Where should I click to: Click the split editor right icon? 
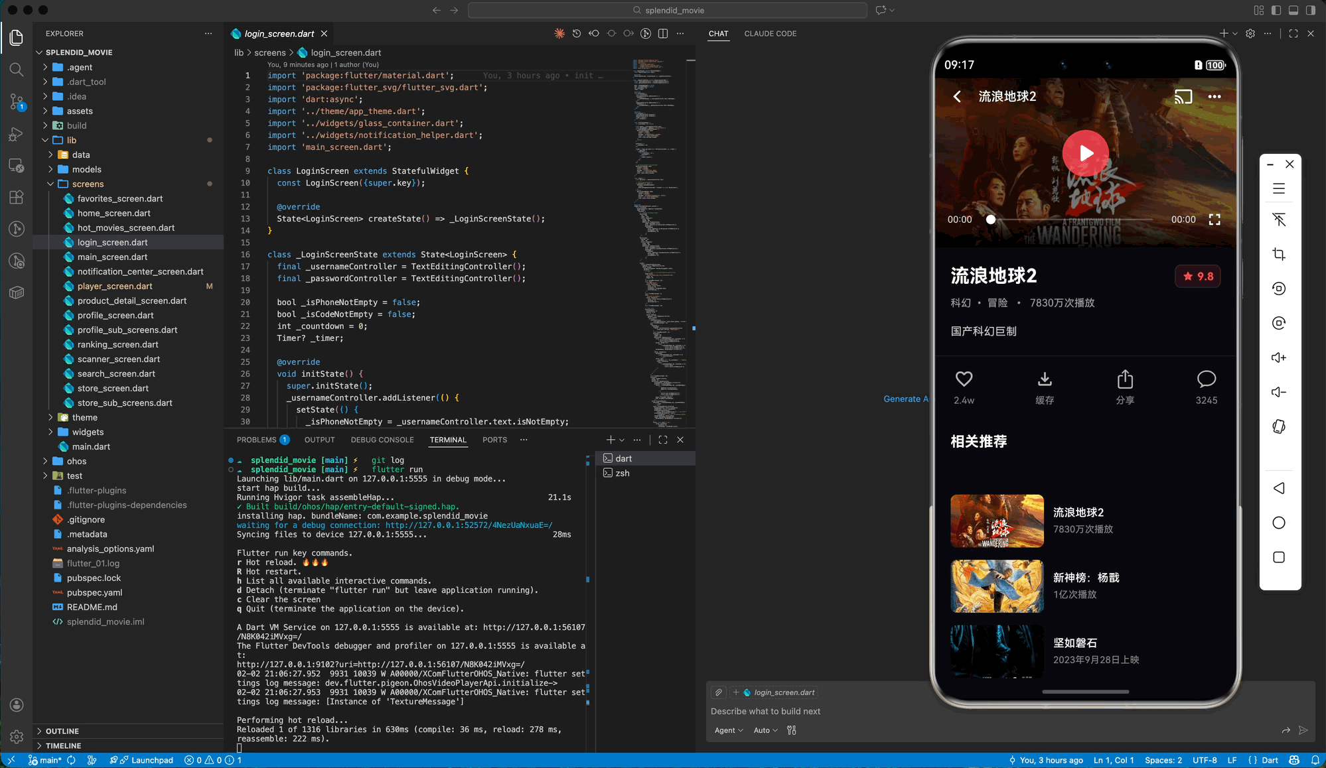click(x=662, y=33)
